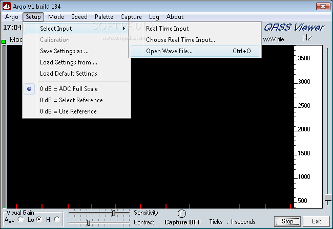Click the Stop button
333x229 pixels.
click(x=287, y=221)
